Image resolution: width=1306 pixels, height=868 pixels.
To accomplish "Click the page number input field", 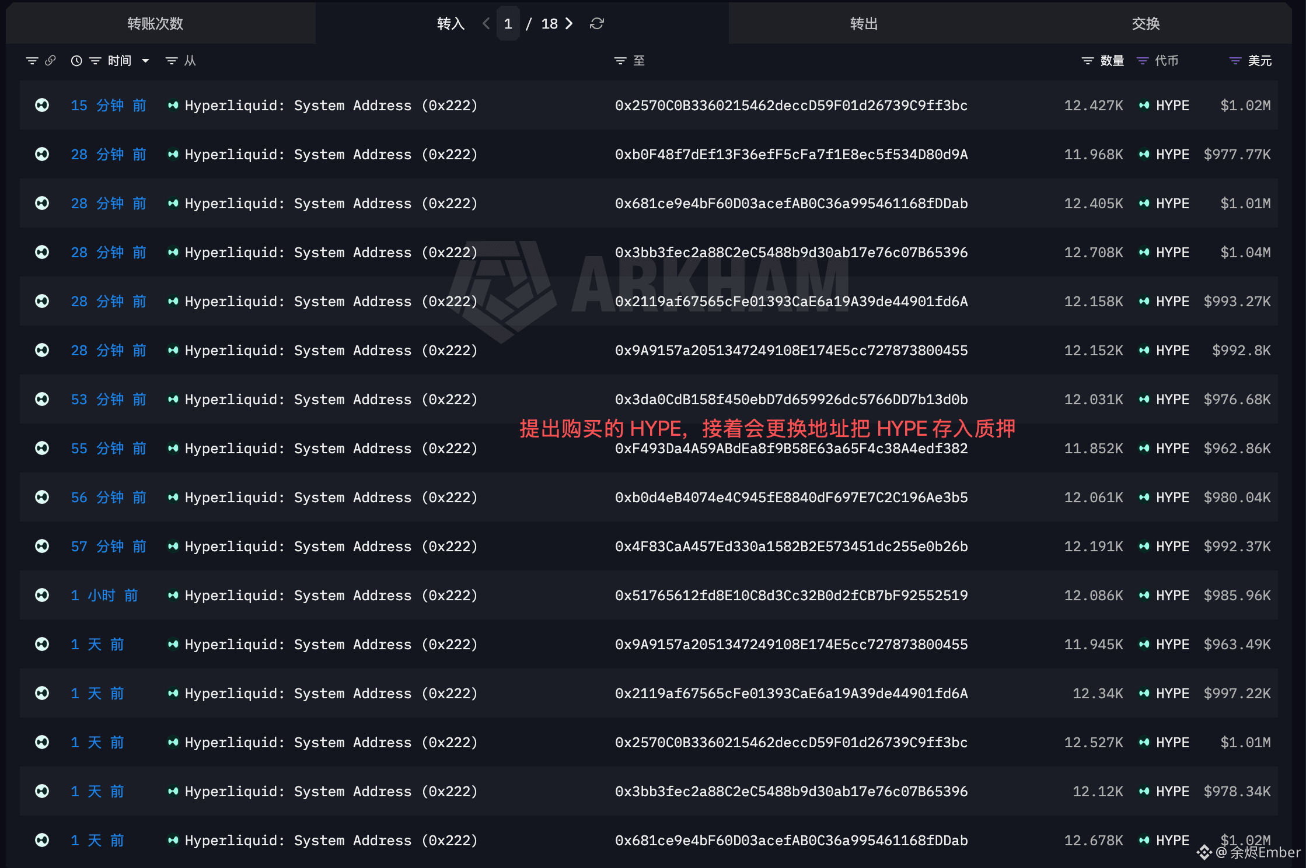I will 508,23.
